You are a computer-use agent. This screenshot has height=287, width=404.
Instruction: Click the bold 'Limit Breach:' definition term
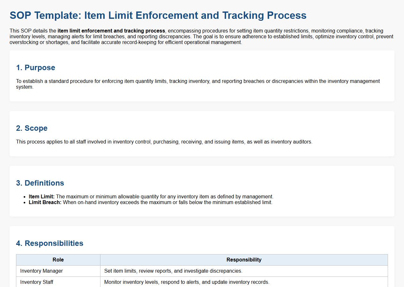[x=45, y=202]
